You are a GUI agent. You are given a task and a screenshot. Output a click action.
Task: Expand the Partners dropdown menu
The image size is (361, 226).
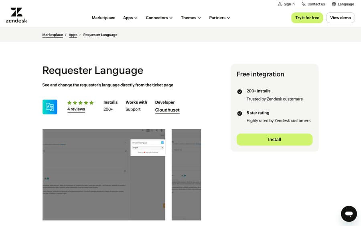pos(220,18)
